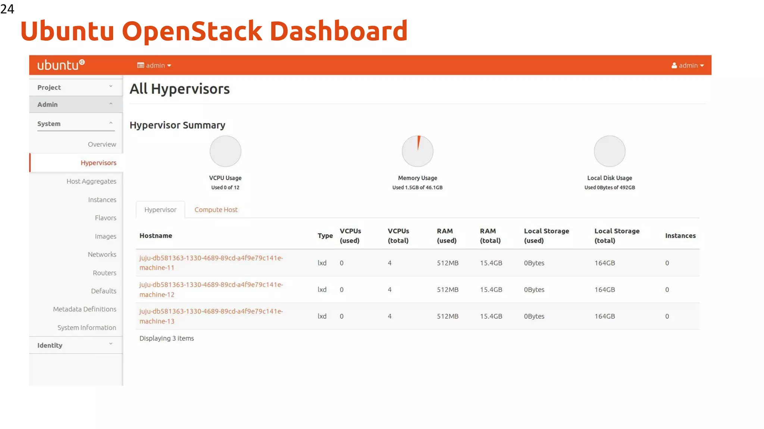Open Flavors in the sidebar
The width and height of the screenshot is (764, 429).
[106, 218]
